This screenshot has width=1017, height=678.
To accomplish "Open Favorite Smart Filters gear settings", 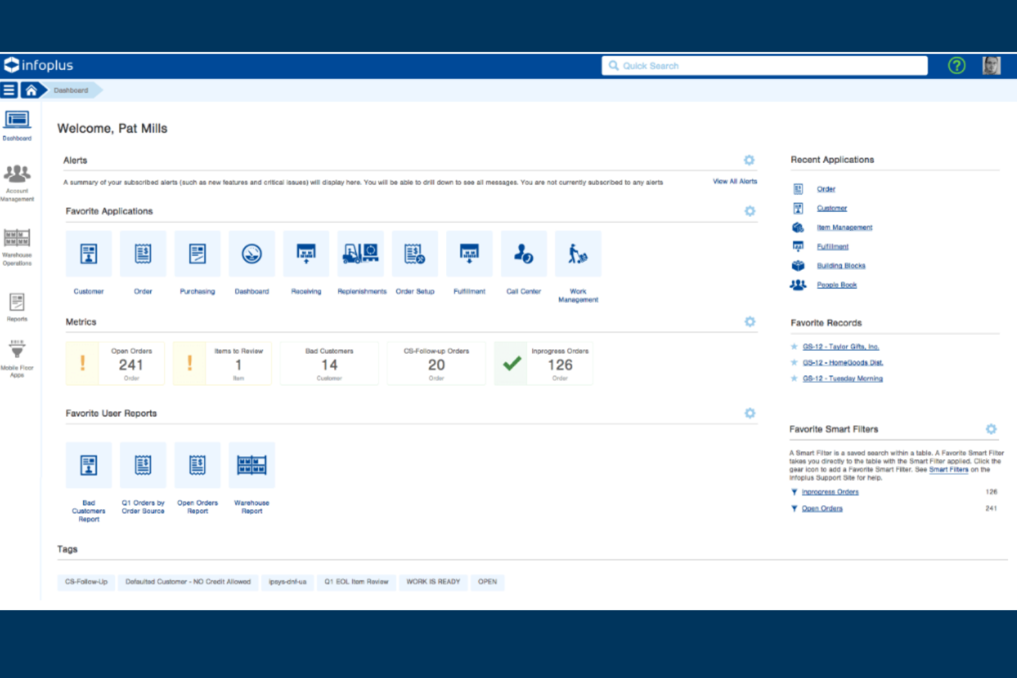I will coord(991,429).
